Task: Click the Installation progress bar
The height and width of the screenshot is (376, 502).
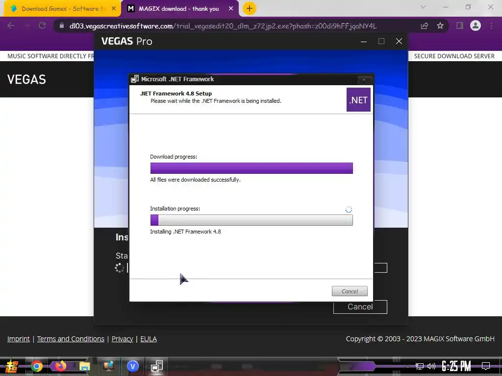Action: 251,220
